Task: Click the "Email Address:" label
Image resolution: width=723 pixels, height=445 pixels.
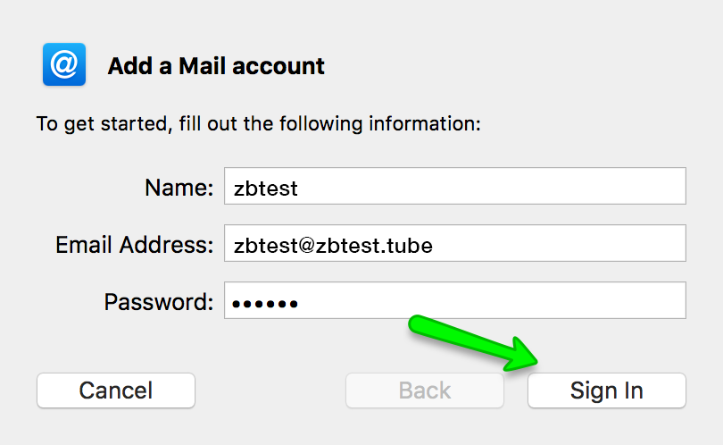Action: 135,245
